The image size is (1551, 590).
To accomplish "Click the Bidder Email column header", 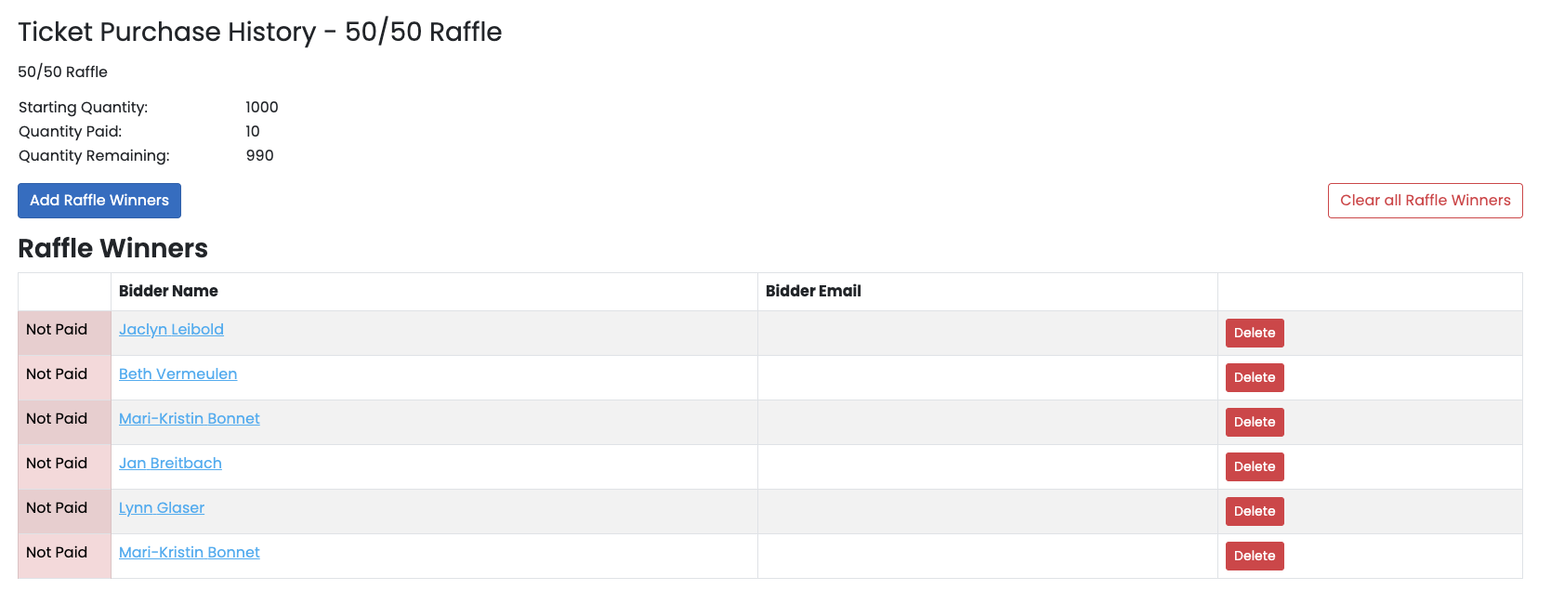I will click(813, 292).
